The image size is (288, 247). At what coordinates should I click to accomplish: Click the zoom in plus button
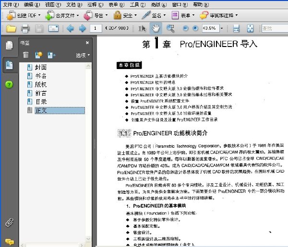[x=195, y=28]
